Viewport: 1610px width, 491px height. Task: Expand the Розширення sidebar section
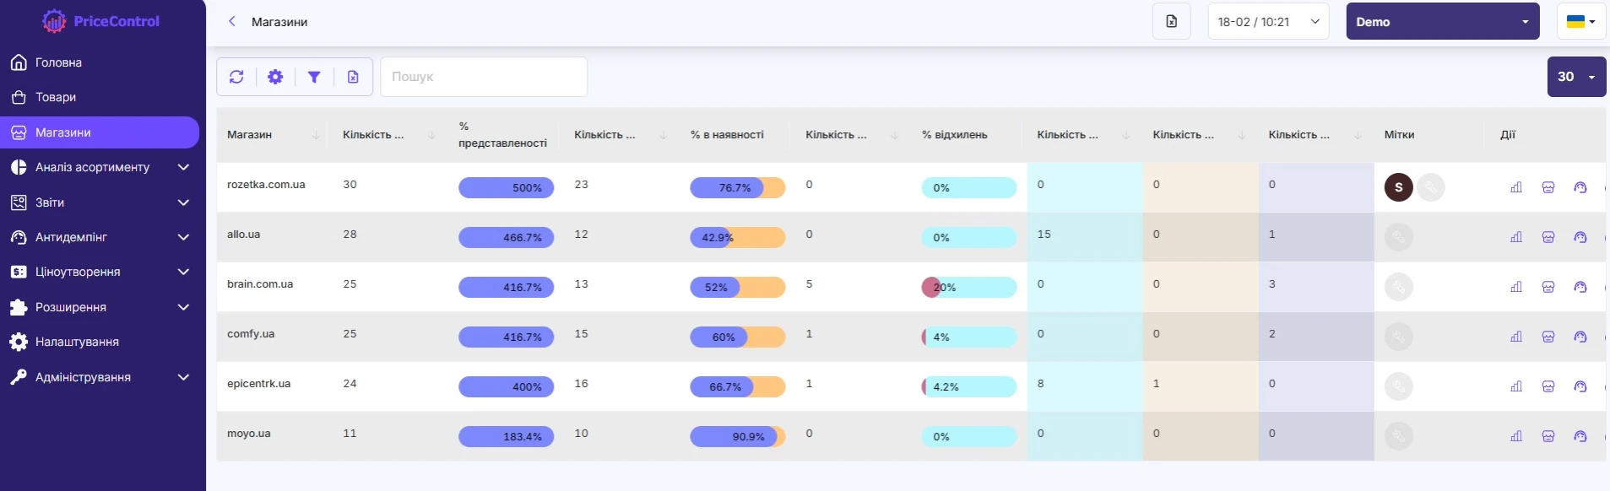100,307
